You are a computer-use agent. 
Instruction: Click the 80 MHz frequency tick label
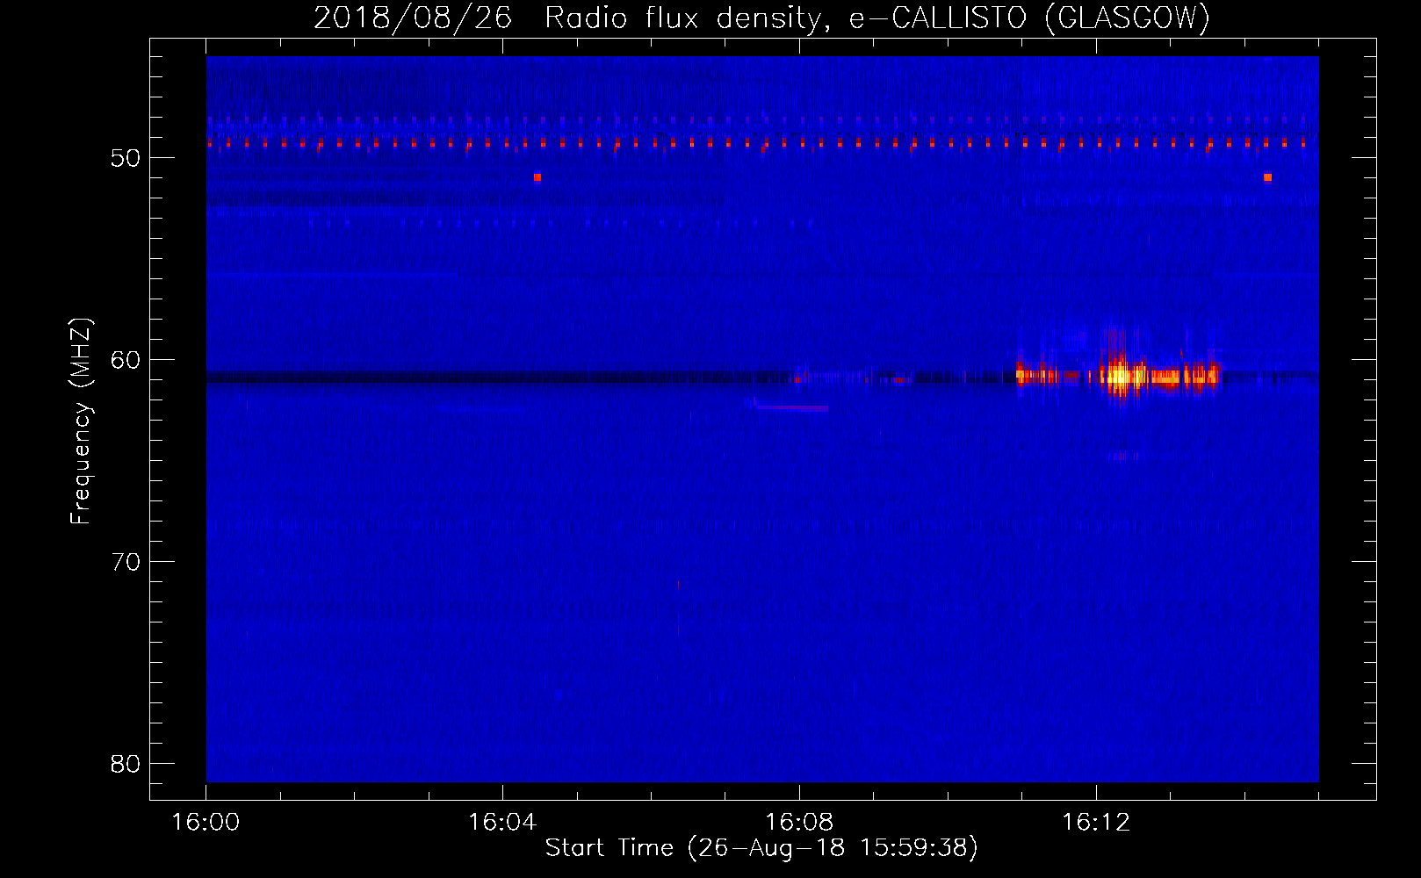coord(126,764)
